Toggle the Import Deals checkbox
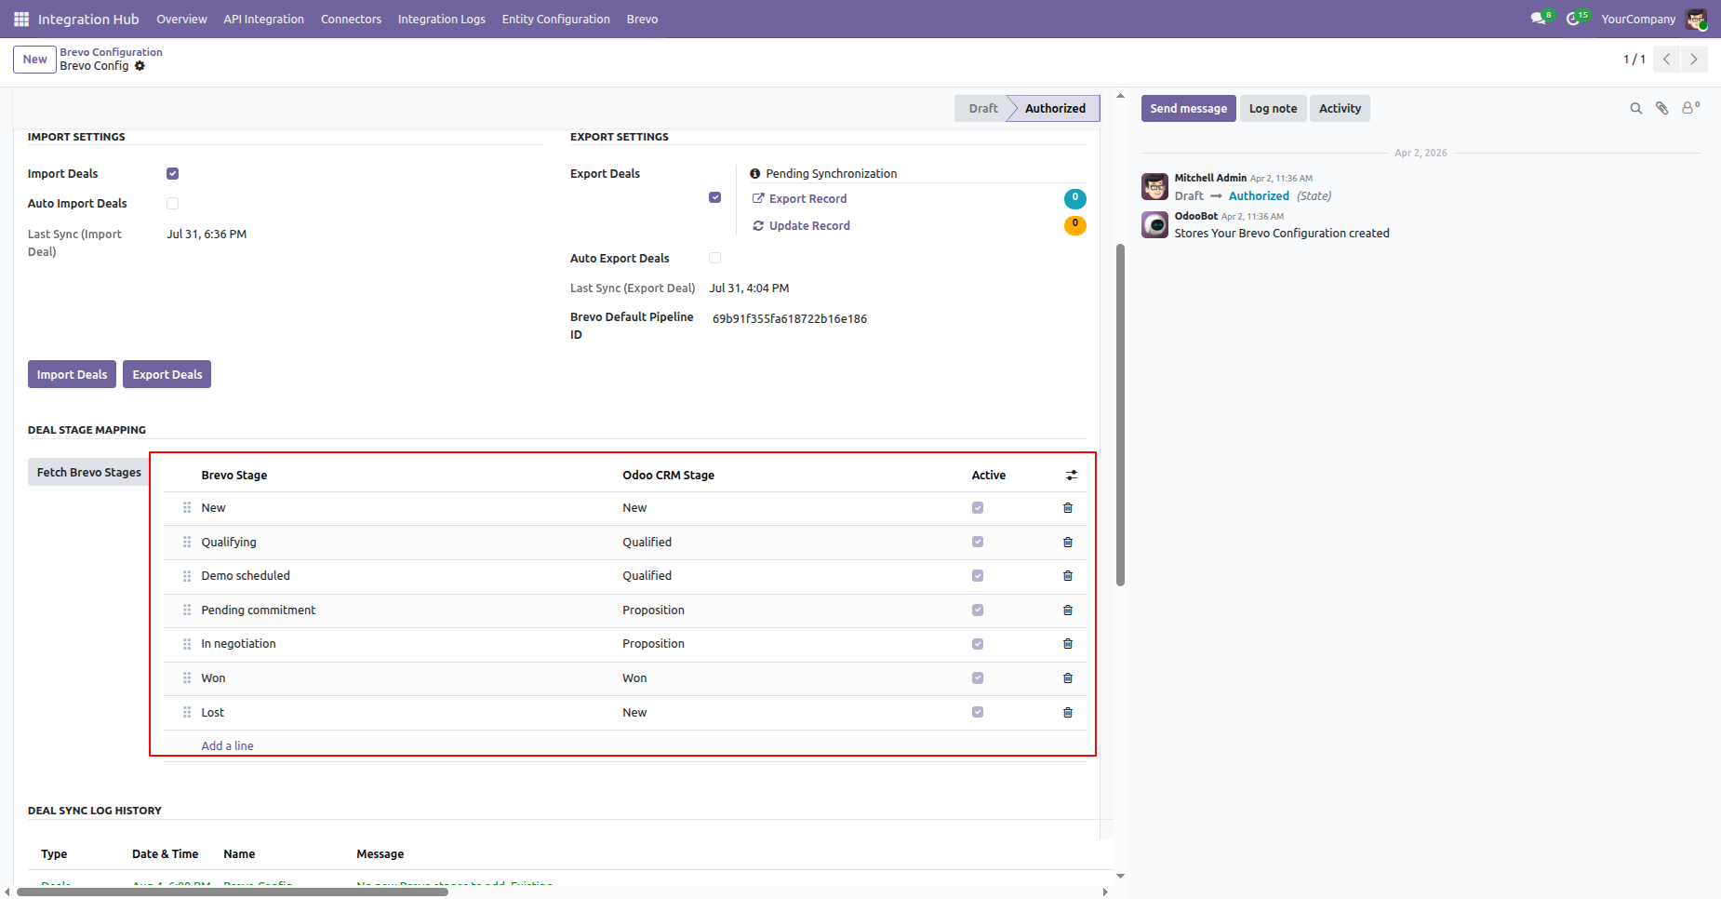1721x899 pixels. point(172,174)
